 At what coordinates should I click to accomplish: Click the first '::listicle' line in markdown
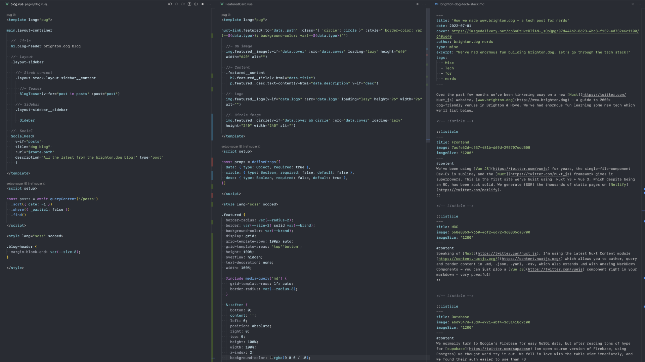tap(447, 132)
